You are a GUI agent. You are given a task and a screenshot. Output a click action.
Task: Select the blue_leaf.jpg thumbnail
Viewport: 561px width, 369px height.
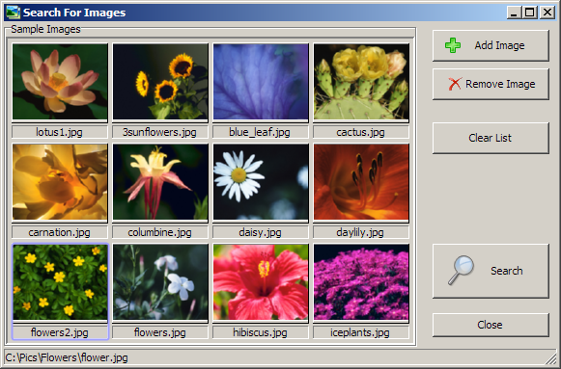[261, 82]
